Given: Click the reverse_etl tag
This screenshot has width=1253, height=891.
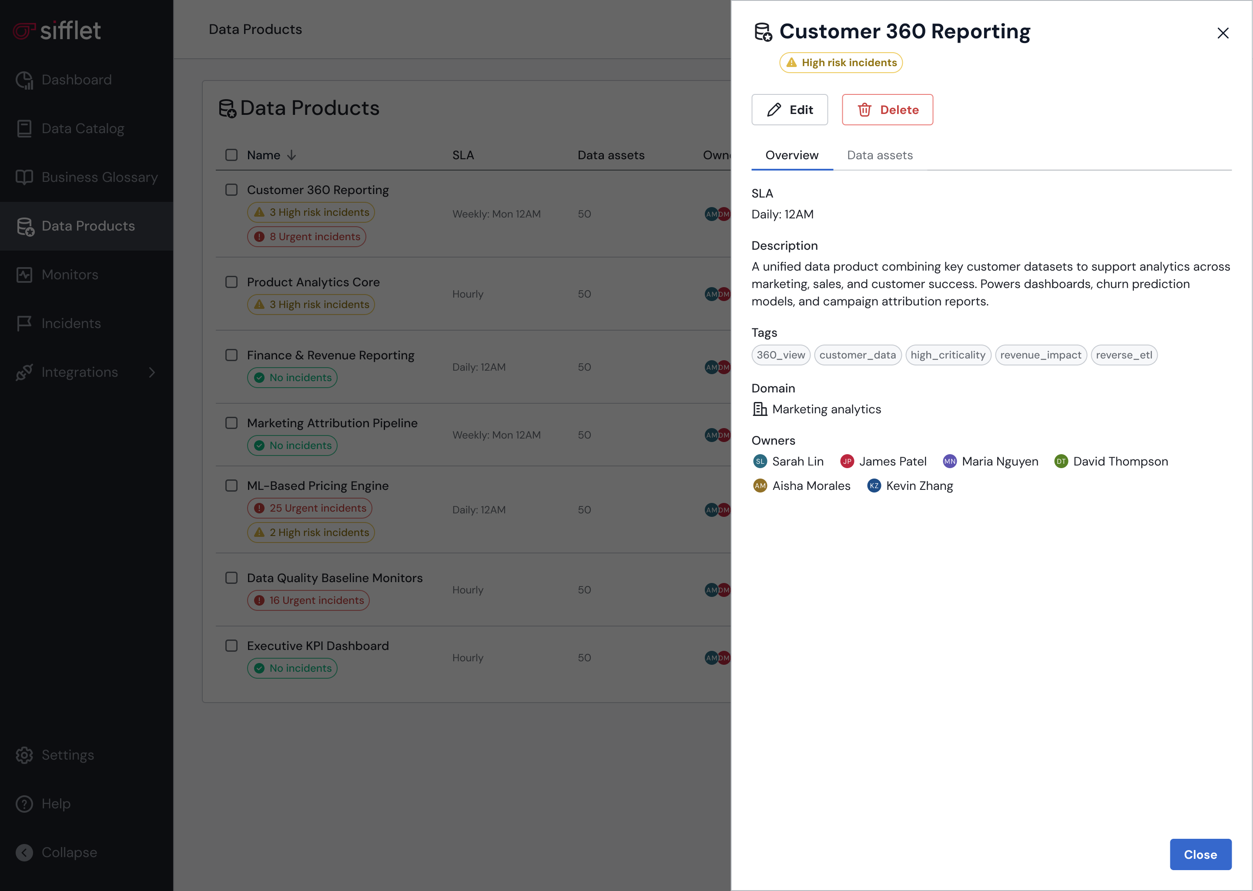Looking at the screenshot, I should click(x=1124, y=355).
